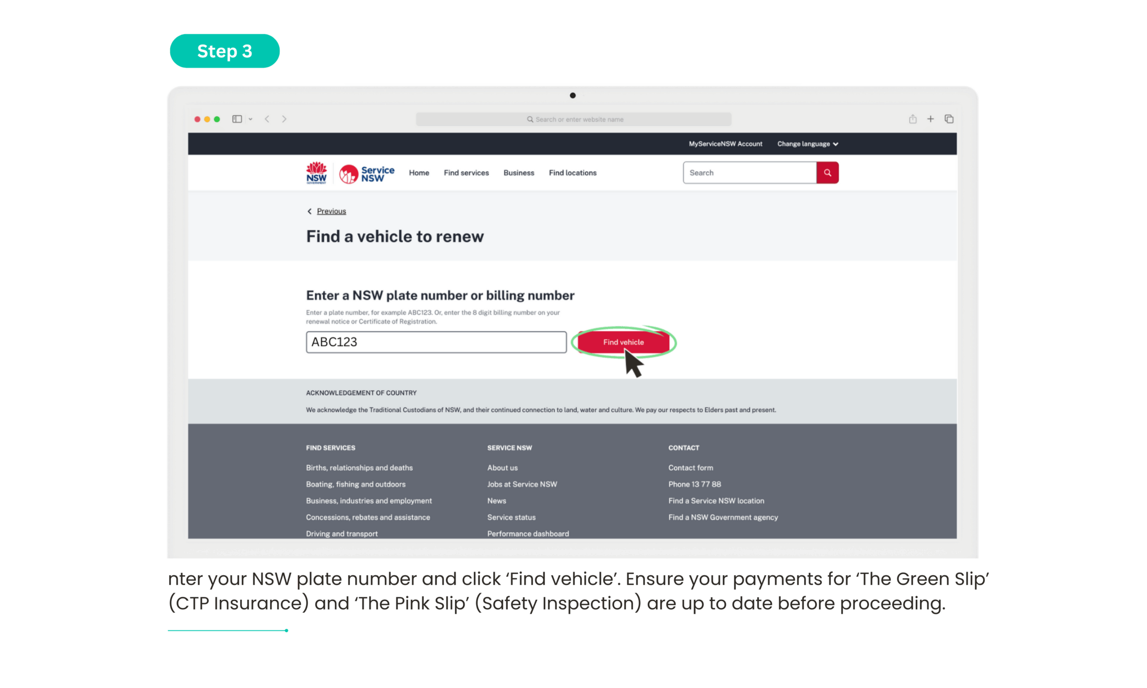Click the plate number input field

436,342
